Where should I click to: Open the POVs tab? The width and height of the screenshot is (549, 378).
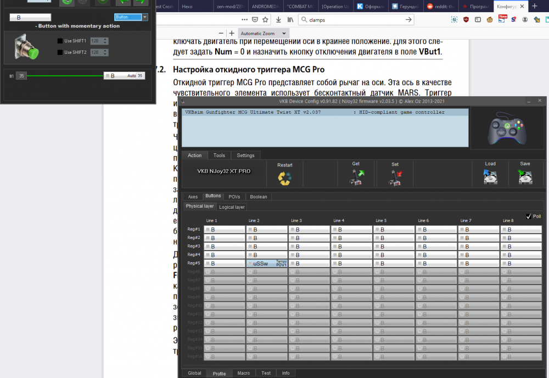click(x=234, y=197)
